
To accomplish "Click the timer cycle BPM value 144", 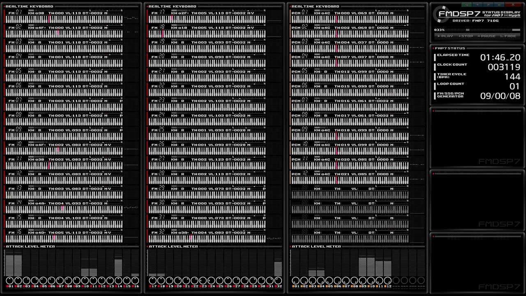I will coord(512,76).
